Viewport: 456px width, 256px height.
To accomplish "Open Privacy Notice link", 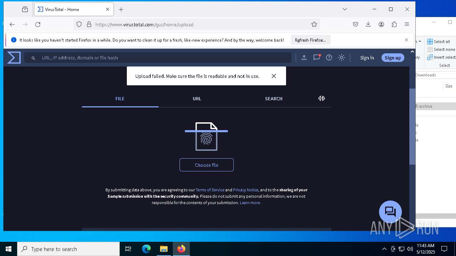I will point(245,190).
